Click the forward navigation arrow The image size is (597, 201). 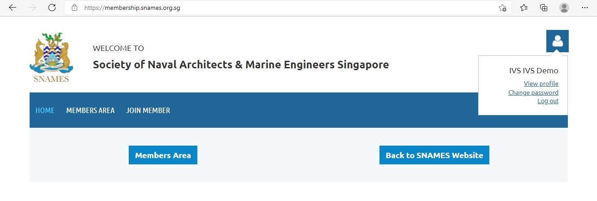[x=32, y=8]
